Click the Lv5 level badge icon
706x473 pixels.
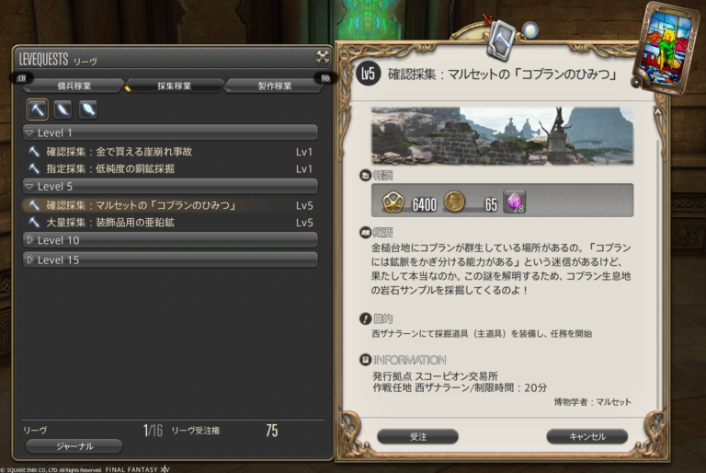click(x=368, y=74)
